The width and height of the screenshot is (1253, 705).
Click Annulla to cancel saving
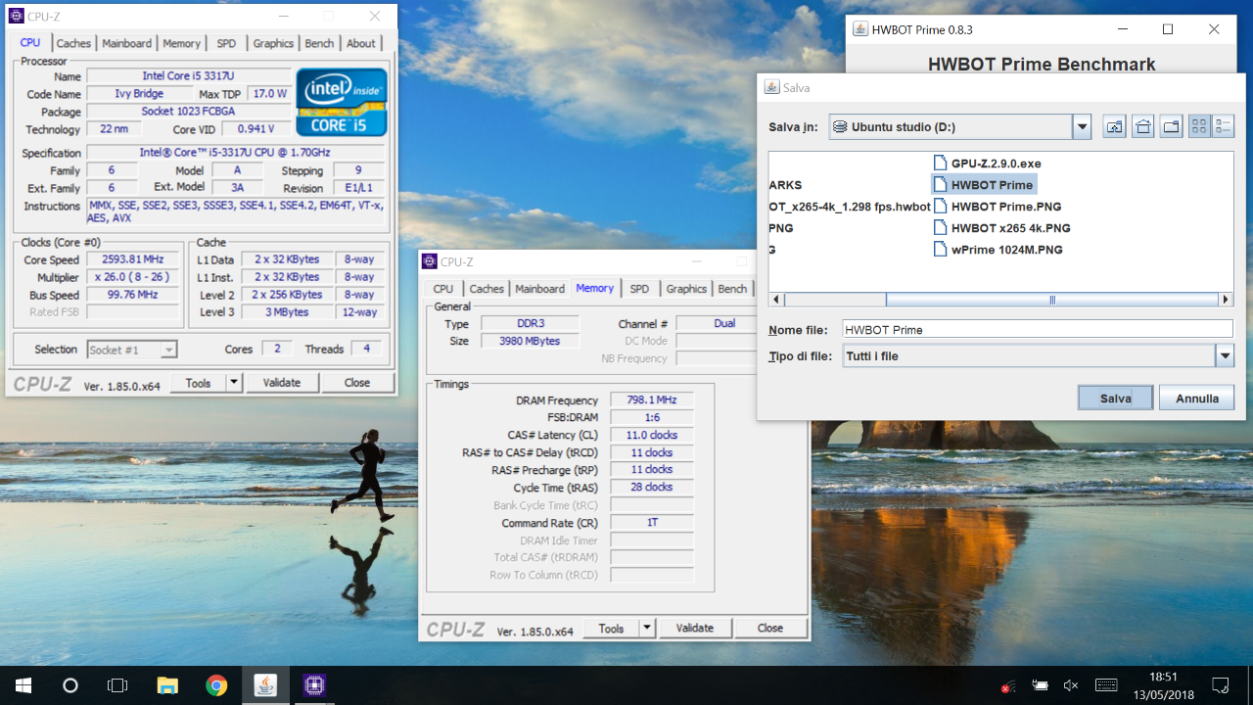point(1196,398)
